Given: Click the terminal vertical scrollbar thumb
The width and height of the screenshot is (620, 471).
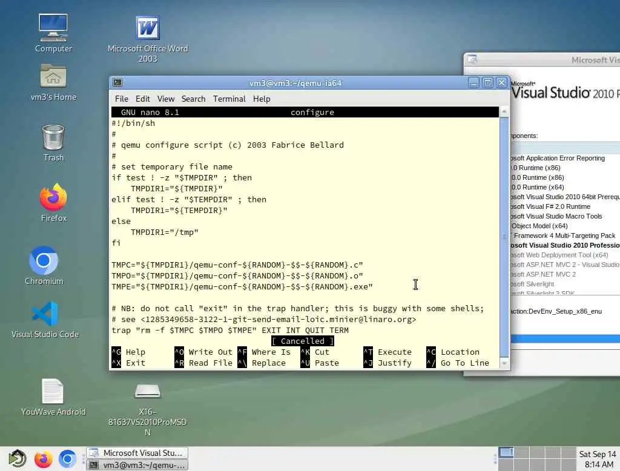Looking at the screenshot, I should (504, 237).
